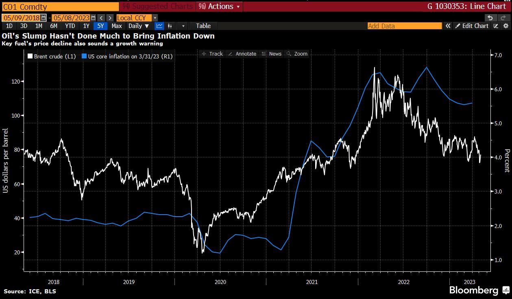This screenshot has width=512, height=299.
Task: Open chart settings gear icon
Action: (x=506, y=26)
